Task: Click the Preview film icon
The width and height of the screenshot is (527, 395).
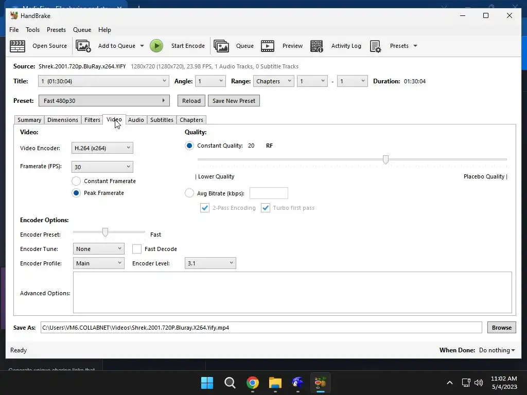Action: pyautogui.click(x=268, y=46)
